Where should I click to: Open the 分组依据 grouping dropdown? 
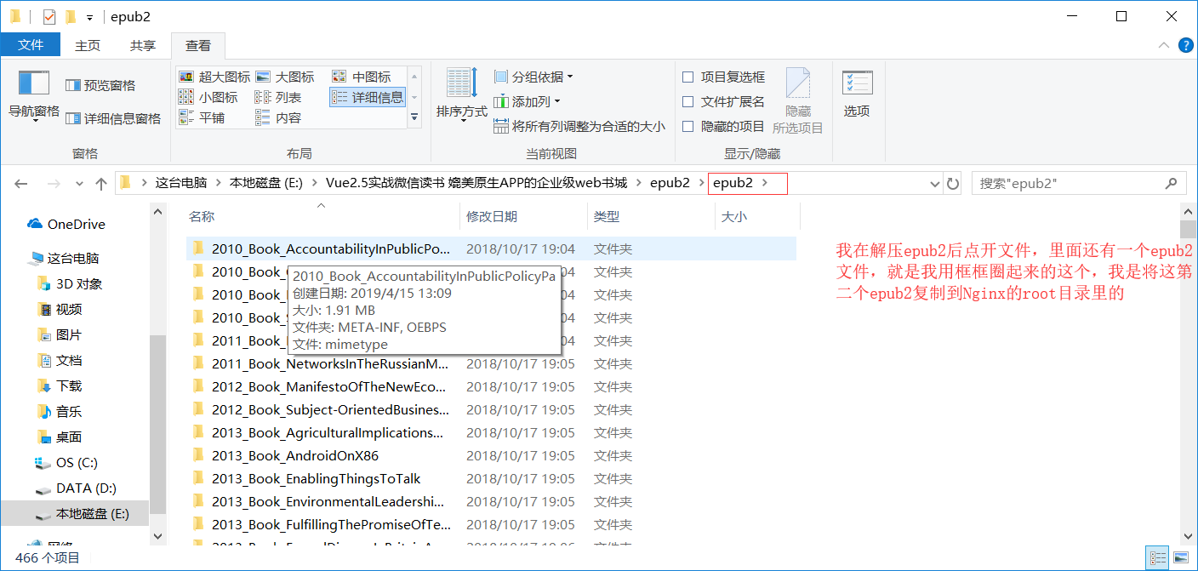pyautogui.click(x=532, y=76)
